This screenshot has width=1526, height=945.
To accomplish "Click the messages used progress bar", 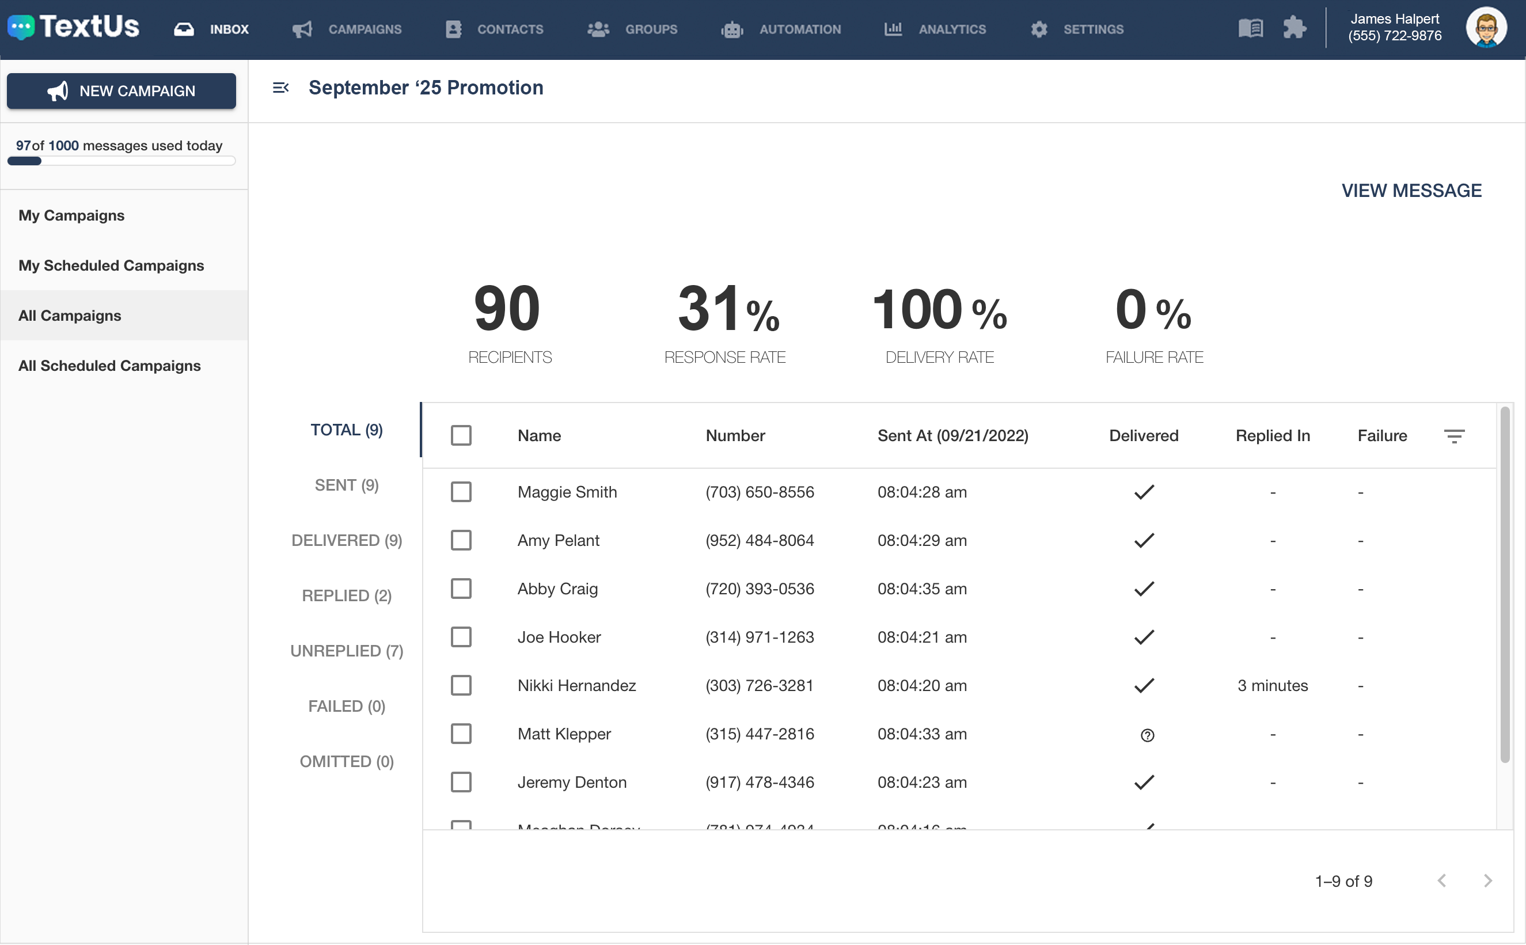I will (x=122, y=161).
